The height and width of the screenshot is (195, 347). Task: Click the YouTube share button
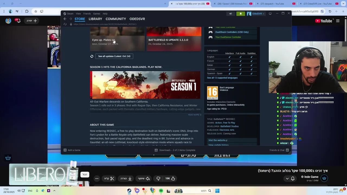[x=144, y=178]
